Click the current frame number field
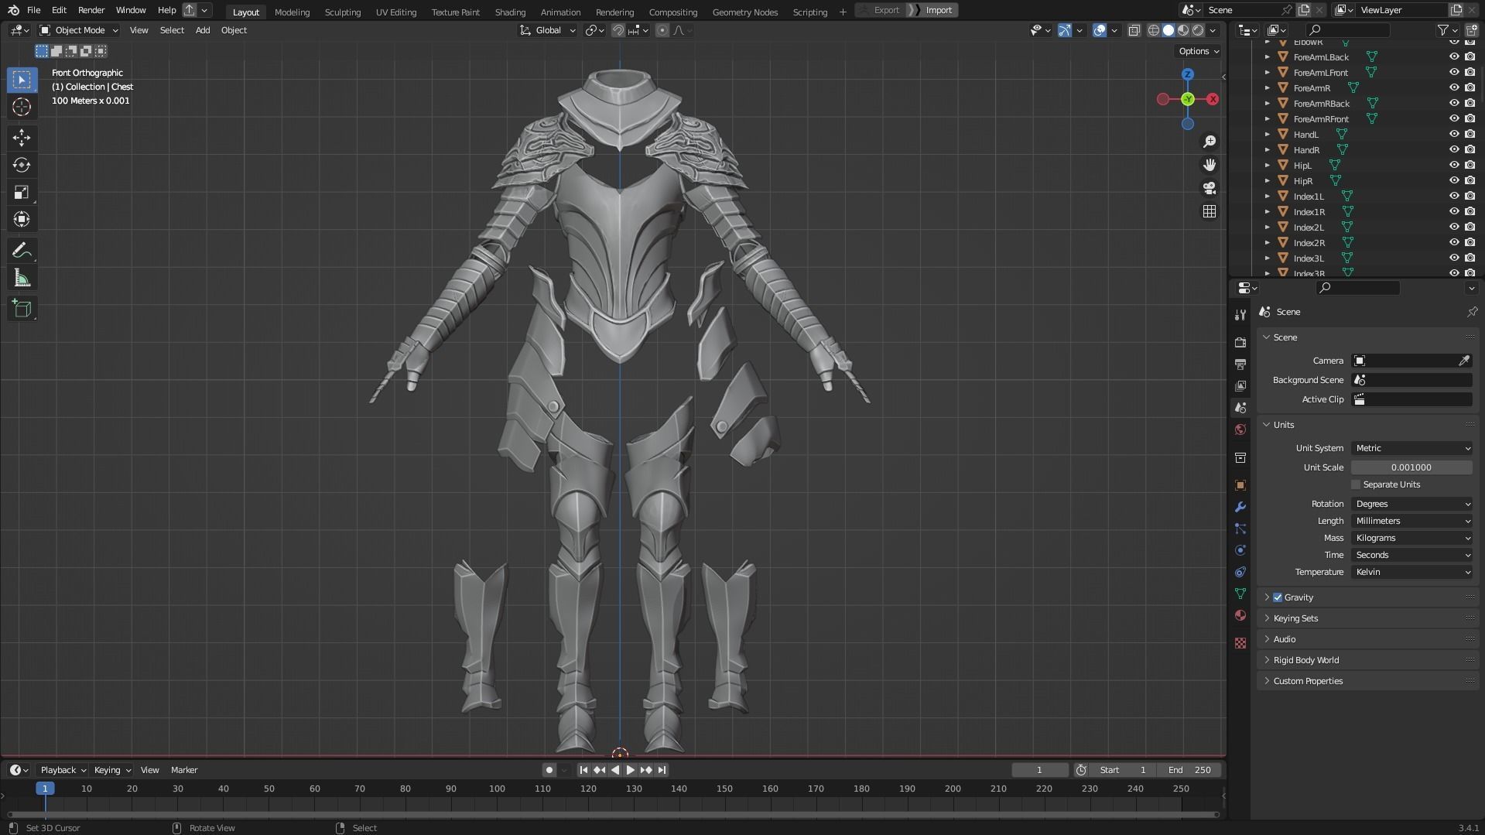This screenshot has height=835, width=1485. pos(1039,770)
